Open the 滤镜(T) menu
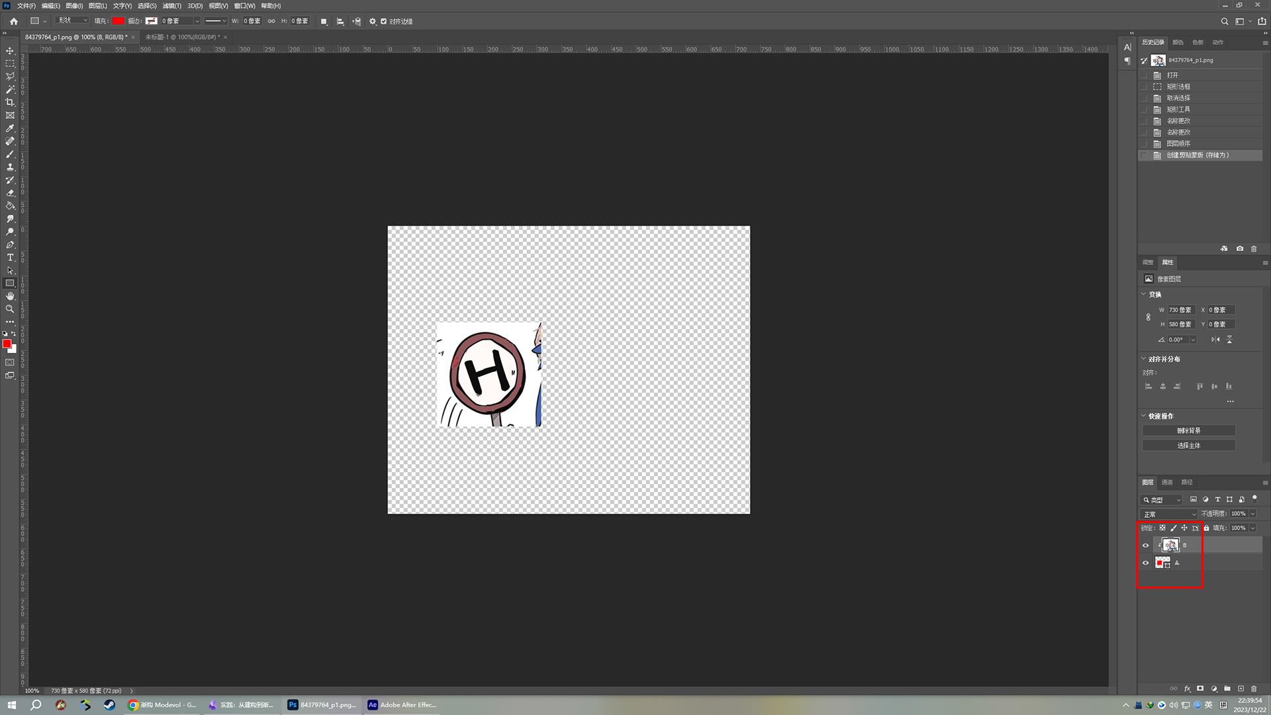This screenshot has width=1271, height=715. click(x=171, y=6)
